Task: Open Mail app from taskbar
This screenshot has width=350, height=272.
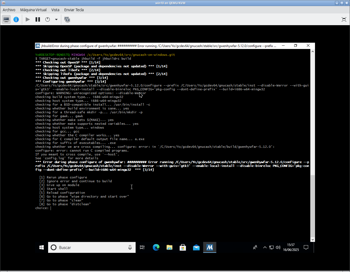Action: [x=196, y=247]
